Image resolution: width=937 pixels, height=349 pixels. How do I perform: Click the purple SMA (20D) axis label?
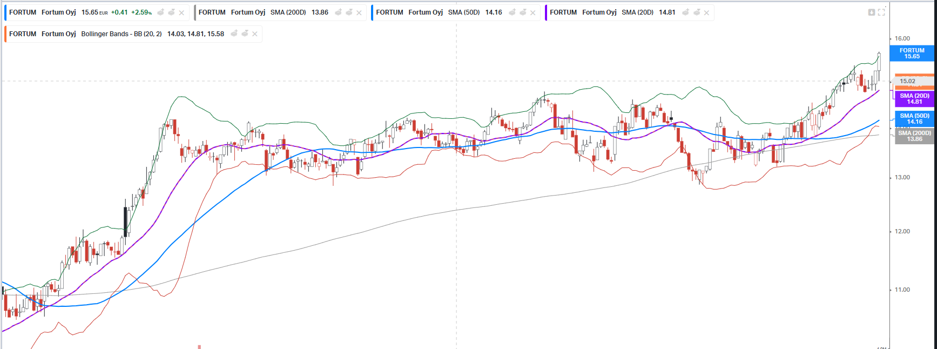914,99
